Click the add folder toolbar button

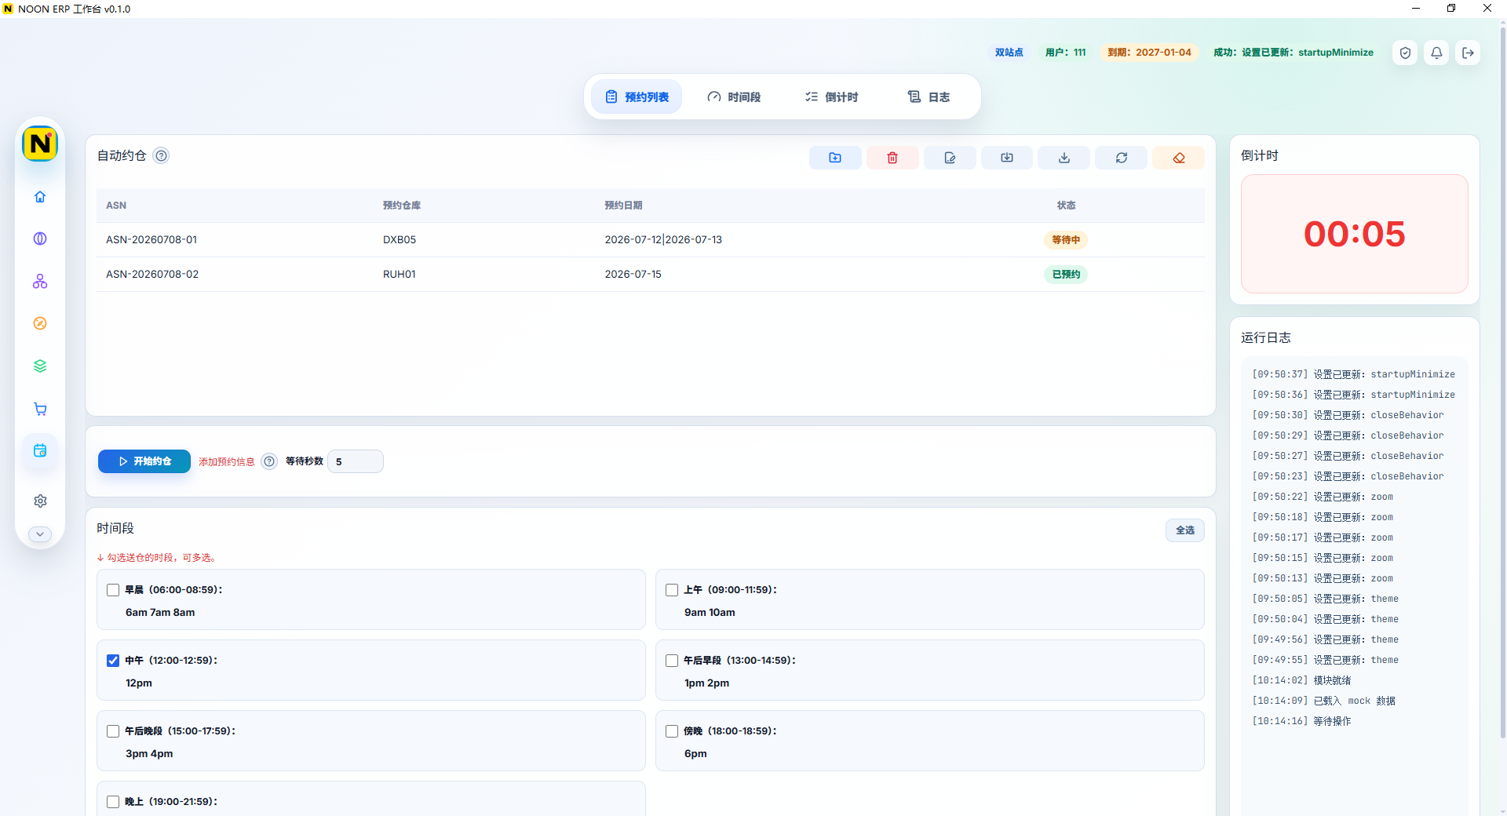[835, 158]
